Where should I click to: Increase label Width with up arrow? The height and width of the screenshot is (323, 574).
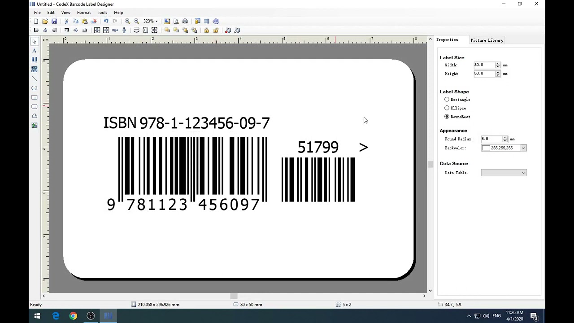[498, 64]
